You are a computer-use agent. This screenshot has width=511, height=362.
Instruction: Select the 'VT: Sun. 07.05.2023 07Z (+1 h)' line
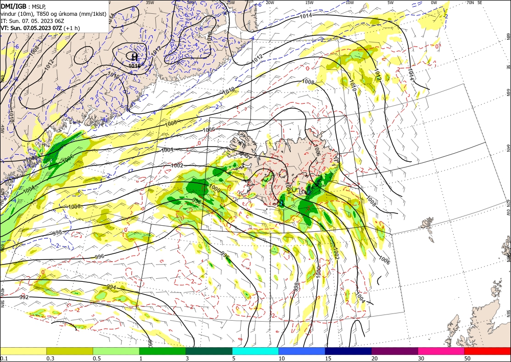coord(40,28)
